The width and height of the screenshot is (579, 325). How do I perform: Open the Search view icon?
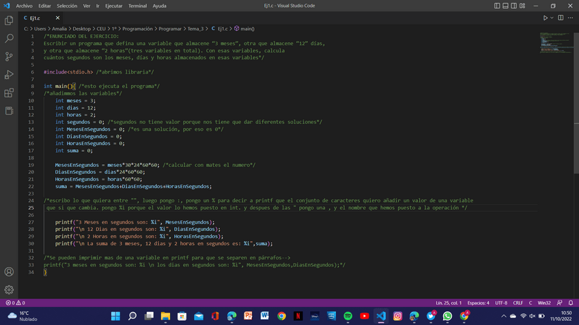(x=9, y=39)
